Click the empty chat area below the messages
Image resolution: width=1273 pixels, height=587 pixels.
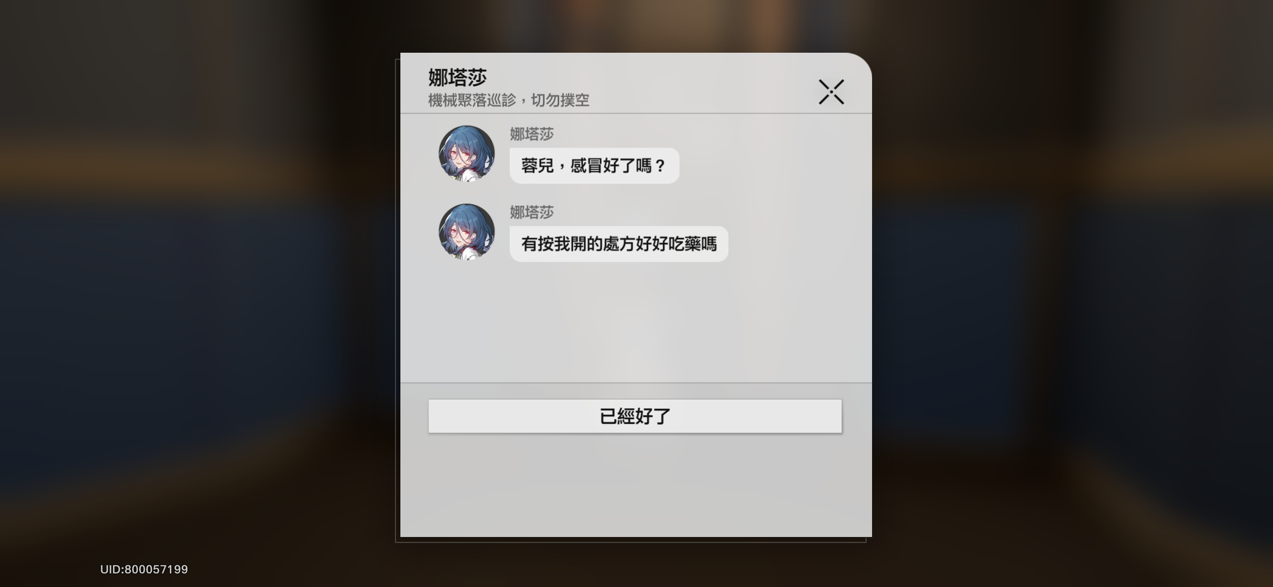pos(636,323)
